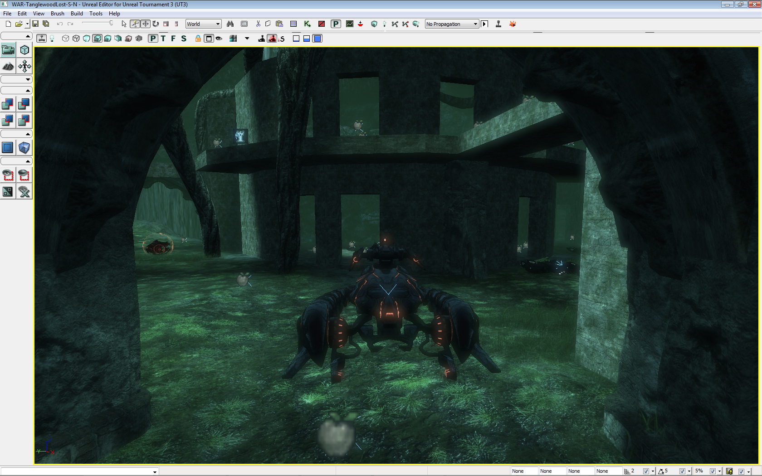The width and height of the screenshot is (762, 476).
Task: Cut selection with scissors icon
Action: pyautogui.click(x=258, y=24)
